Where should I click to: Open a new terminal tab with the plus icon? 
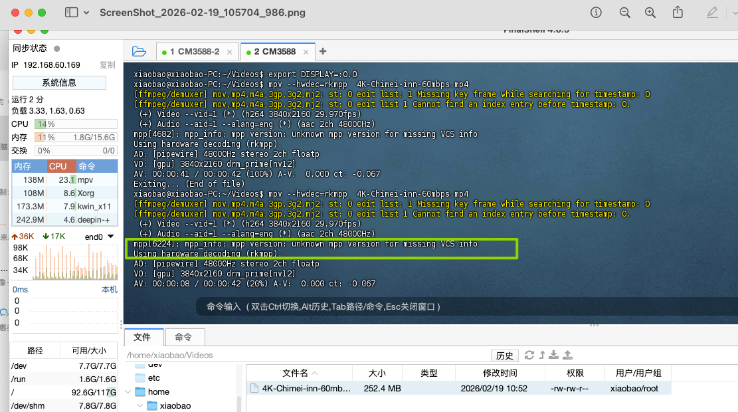pos(322,51)
